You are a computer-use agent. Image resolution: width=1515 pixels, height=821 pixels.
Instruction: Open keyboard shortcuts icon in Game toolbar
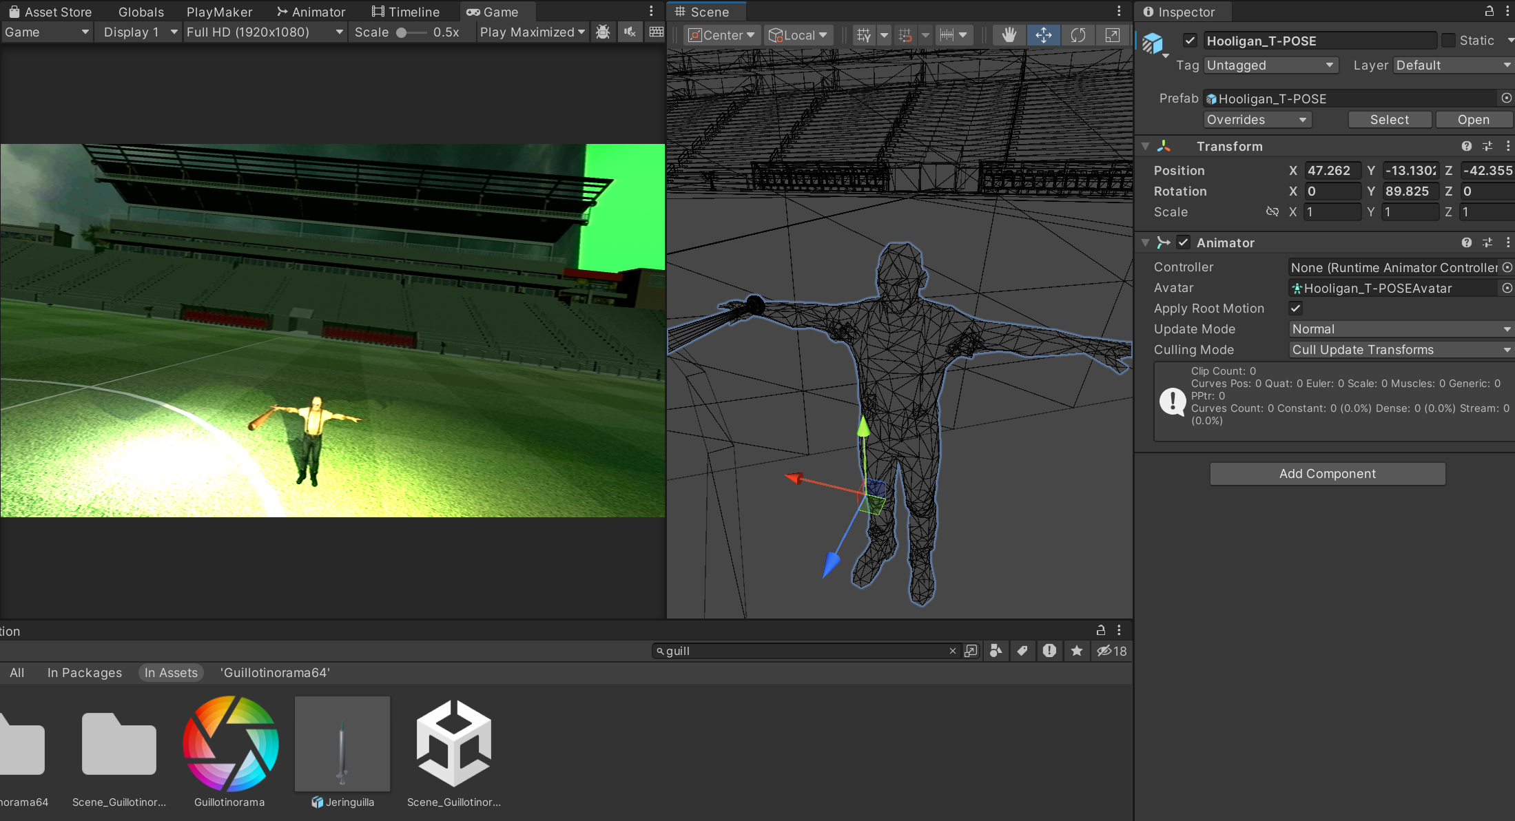pyautogui.click(x=657, y=32)
